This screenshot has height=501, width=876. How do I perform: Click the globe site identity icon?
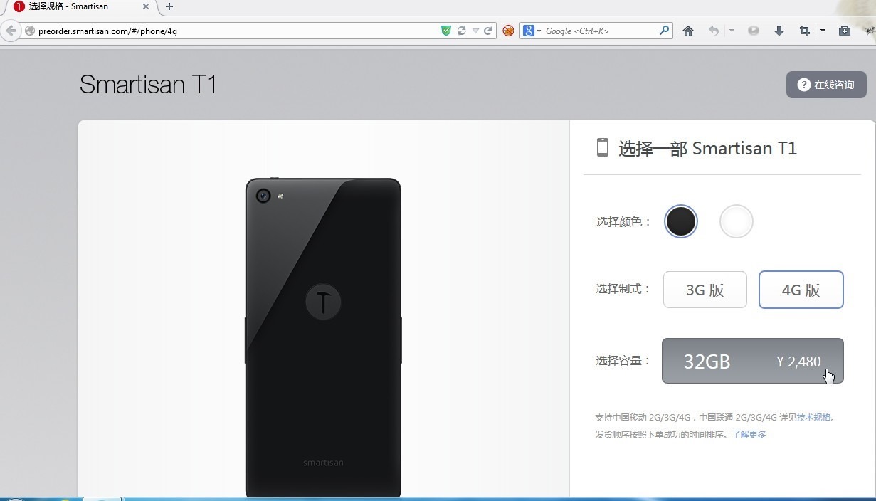[29, 31]
